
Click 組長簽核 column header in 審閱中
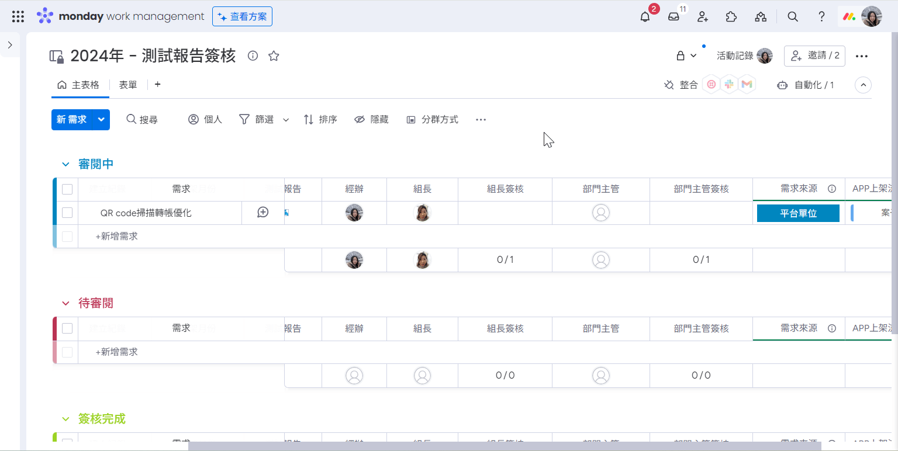click(505, 189)
